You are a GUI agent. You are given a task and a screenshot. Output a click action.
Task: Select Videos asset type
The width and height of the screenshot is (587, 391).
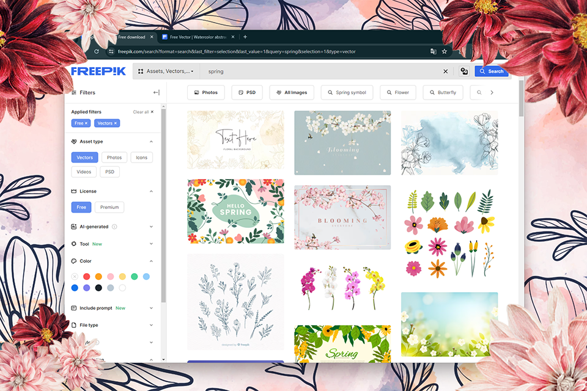click(84, 172)
